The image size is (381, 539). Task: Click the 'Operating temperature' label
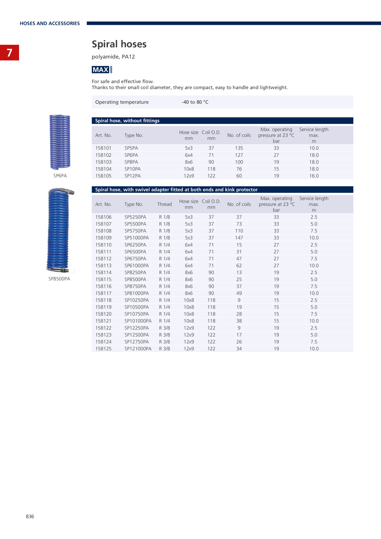tap(122, 102)
